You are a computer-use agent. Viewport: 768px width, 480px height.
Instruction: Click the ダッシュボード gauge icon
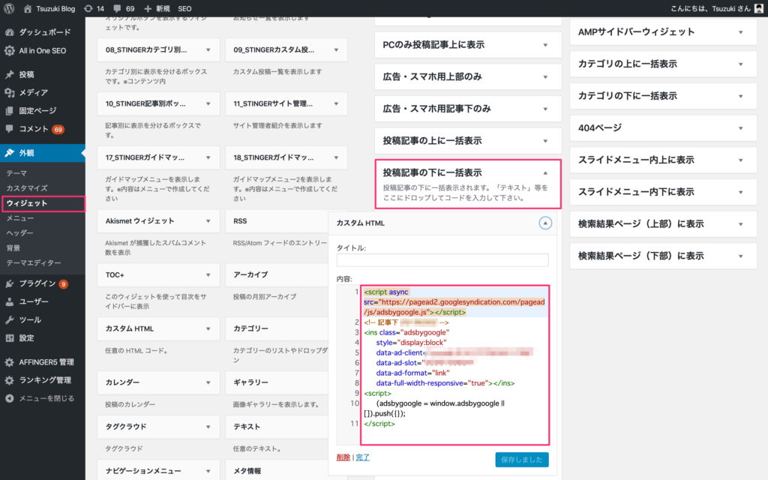click(9, 32)
